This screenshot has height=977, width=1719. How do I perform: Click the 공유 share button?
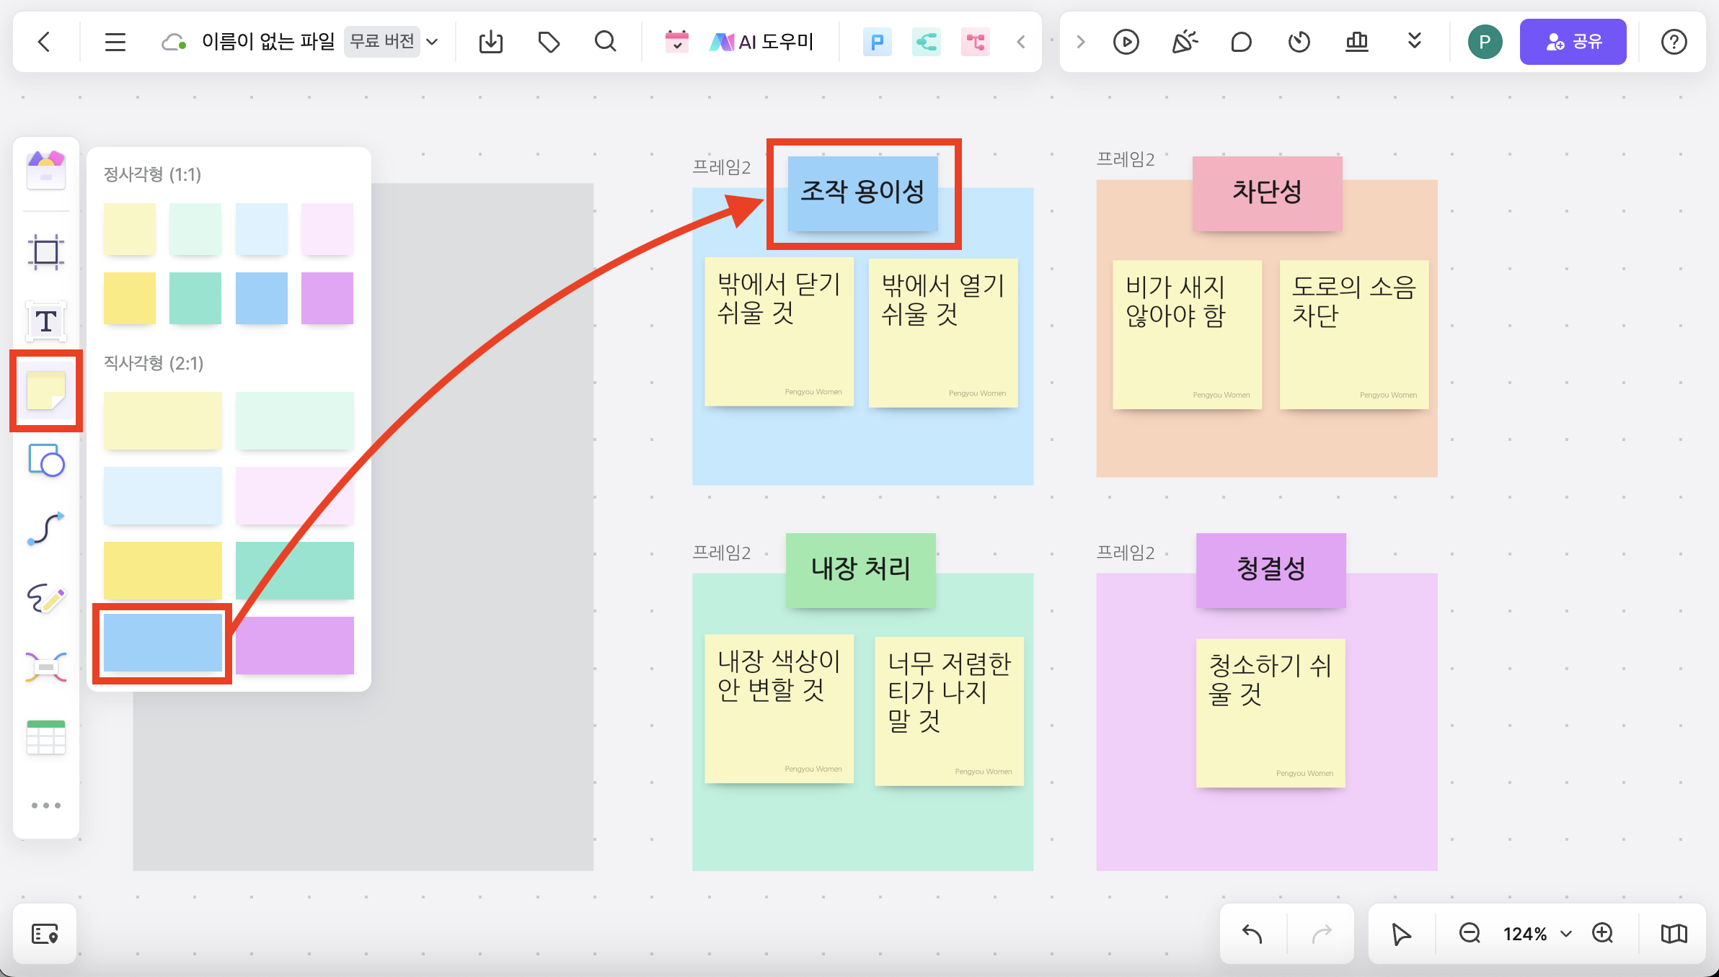pyautogui.click(x=1573, y=42)
